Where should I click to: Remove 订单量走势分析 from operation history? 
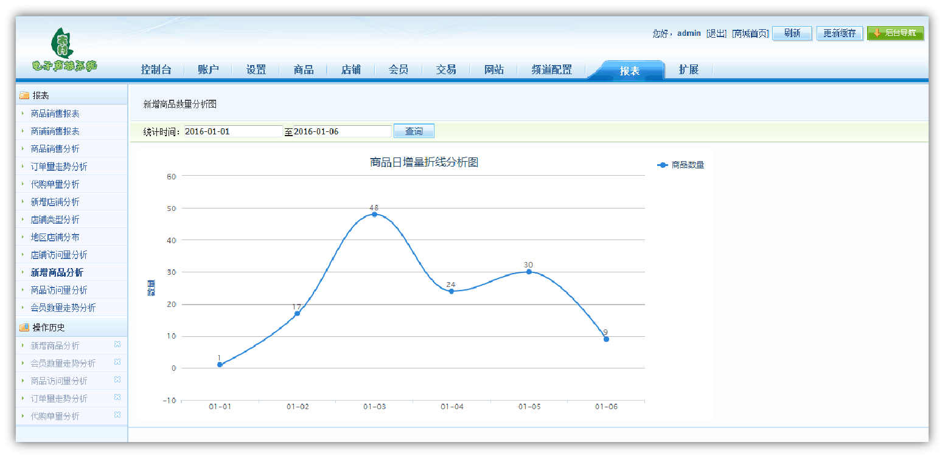[x=117, y=398]
